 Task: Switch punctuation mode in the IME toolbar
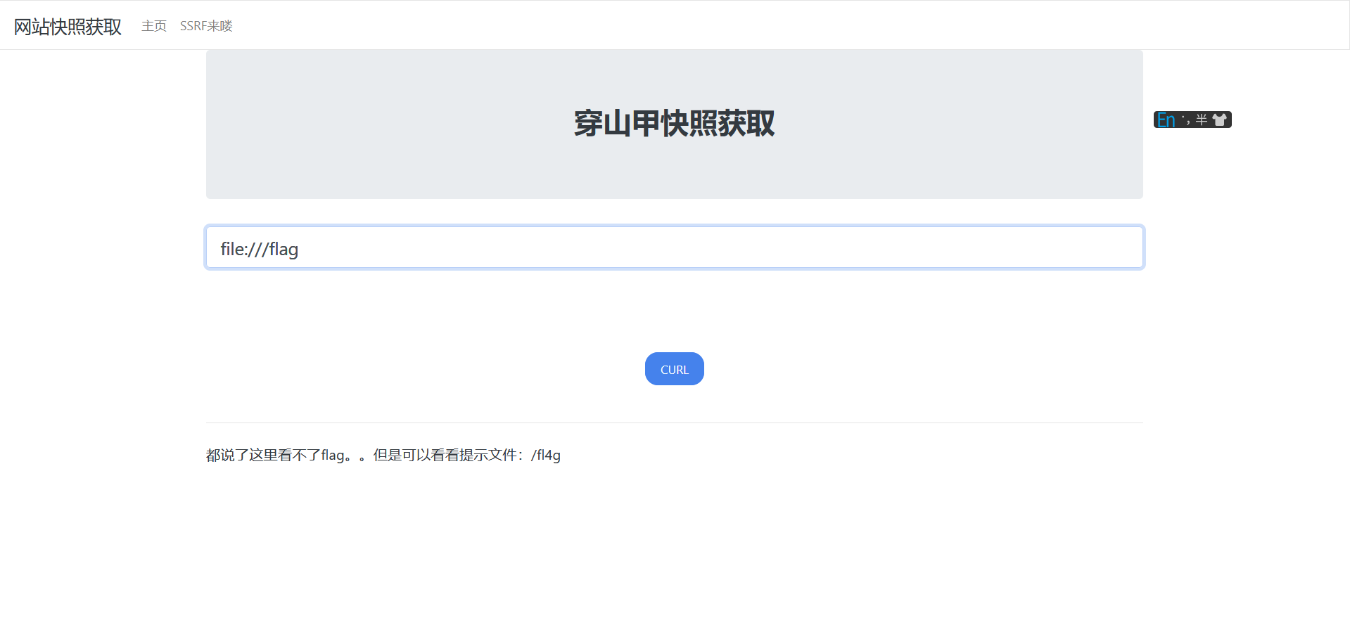[x=1186, y=120]
